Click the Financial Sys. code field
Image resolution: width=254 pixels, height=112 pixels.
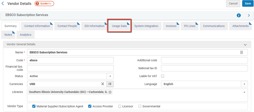tap(70, 68)
